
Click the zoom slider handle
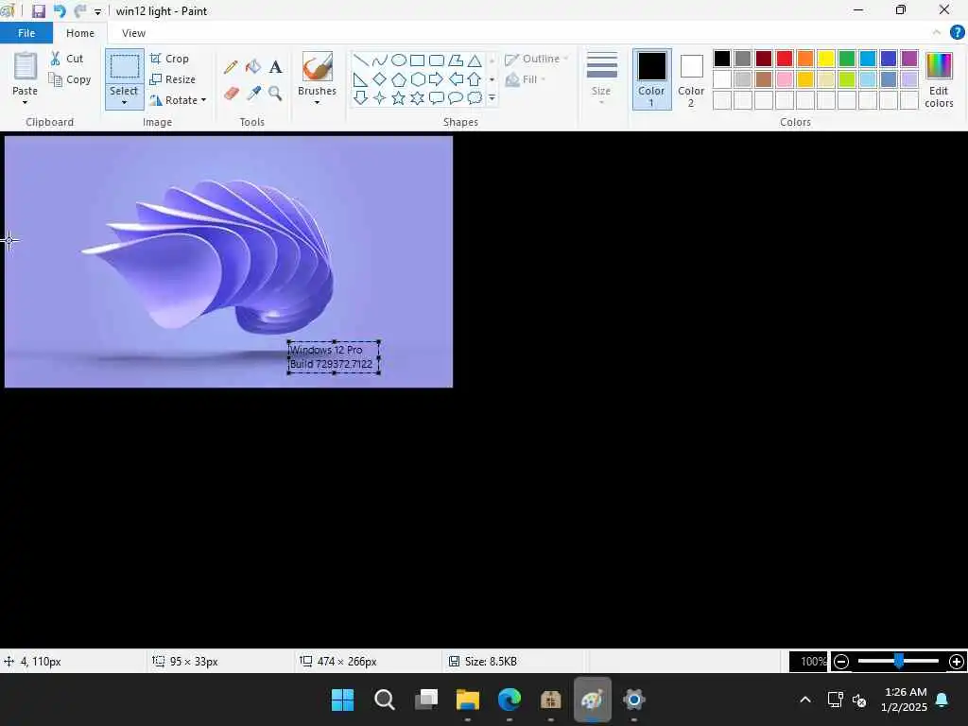pyautogui.click(x=899, y=662)
